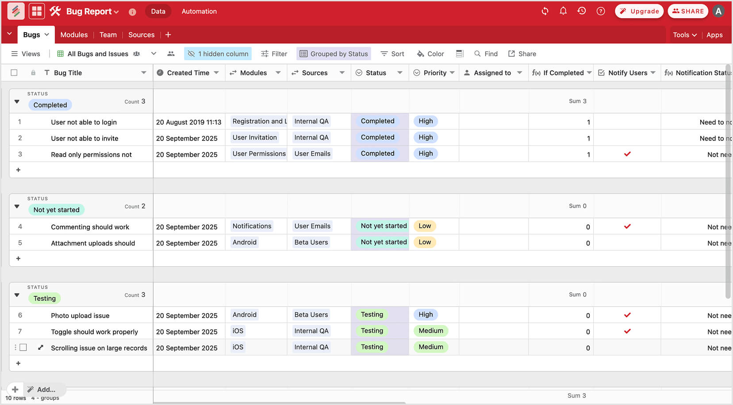Open the help question mark icon
733x405 pixels.
[600, 11]
